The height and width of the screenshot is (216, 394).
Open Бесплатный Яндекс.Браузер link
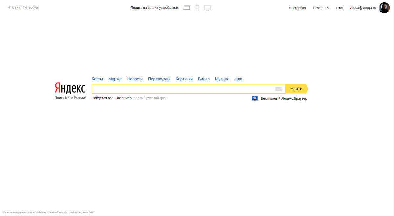[x=284, y=98]
